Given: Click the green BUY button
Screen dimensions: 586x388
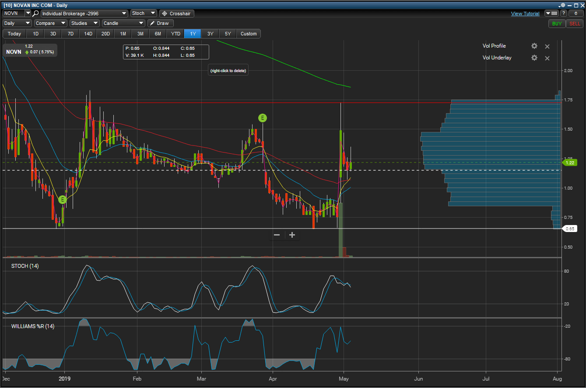Looking at the screenshot, I should click(x=557, y=24).
